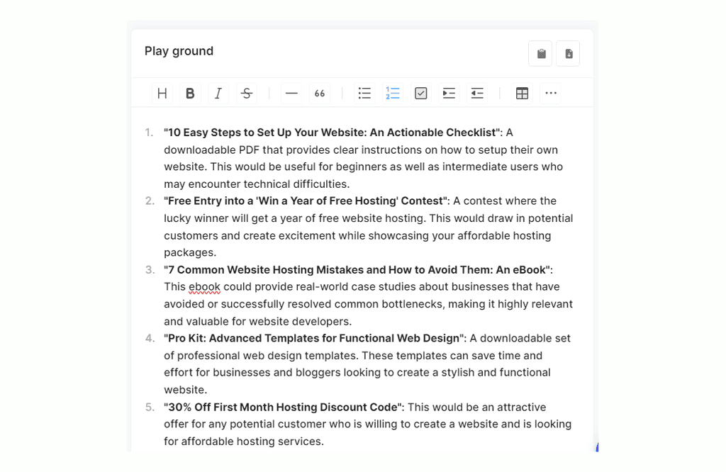Toggle italic formatting

pos(218,93)
